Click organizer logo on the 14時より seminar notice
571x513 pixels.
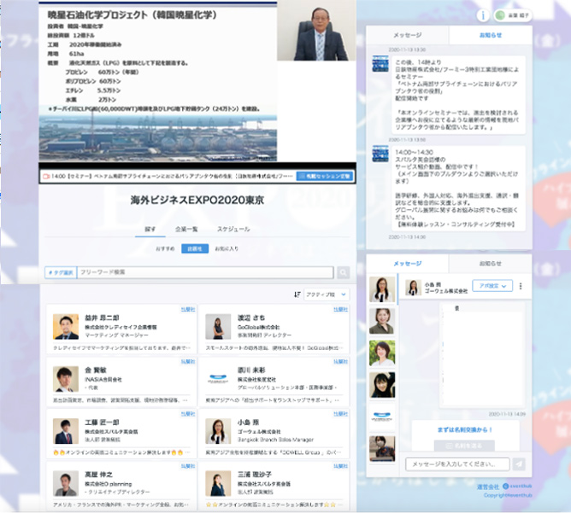click(380, 64)
